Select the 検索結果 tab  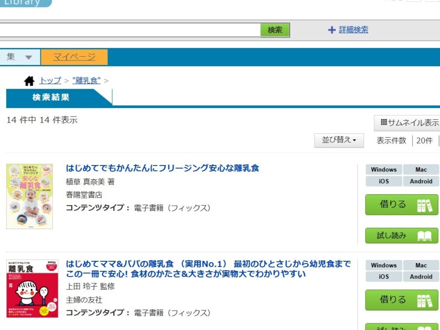click(51, 98)
